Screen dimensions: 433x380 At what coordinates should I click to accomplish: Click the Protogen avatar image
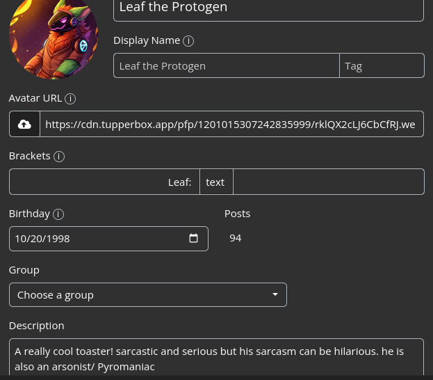click(x=54, y=38)
